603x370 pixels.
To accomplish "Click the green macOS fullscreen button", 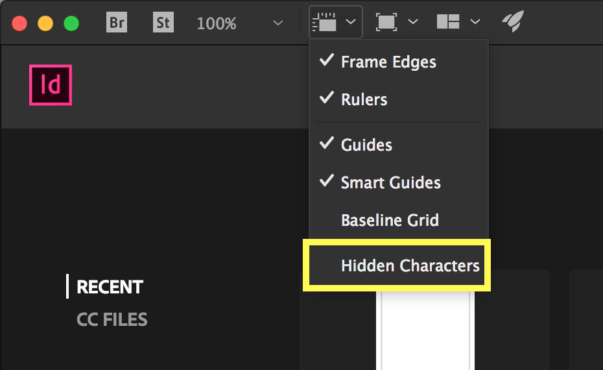I will point(71,24).
